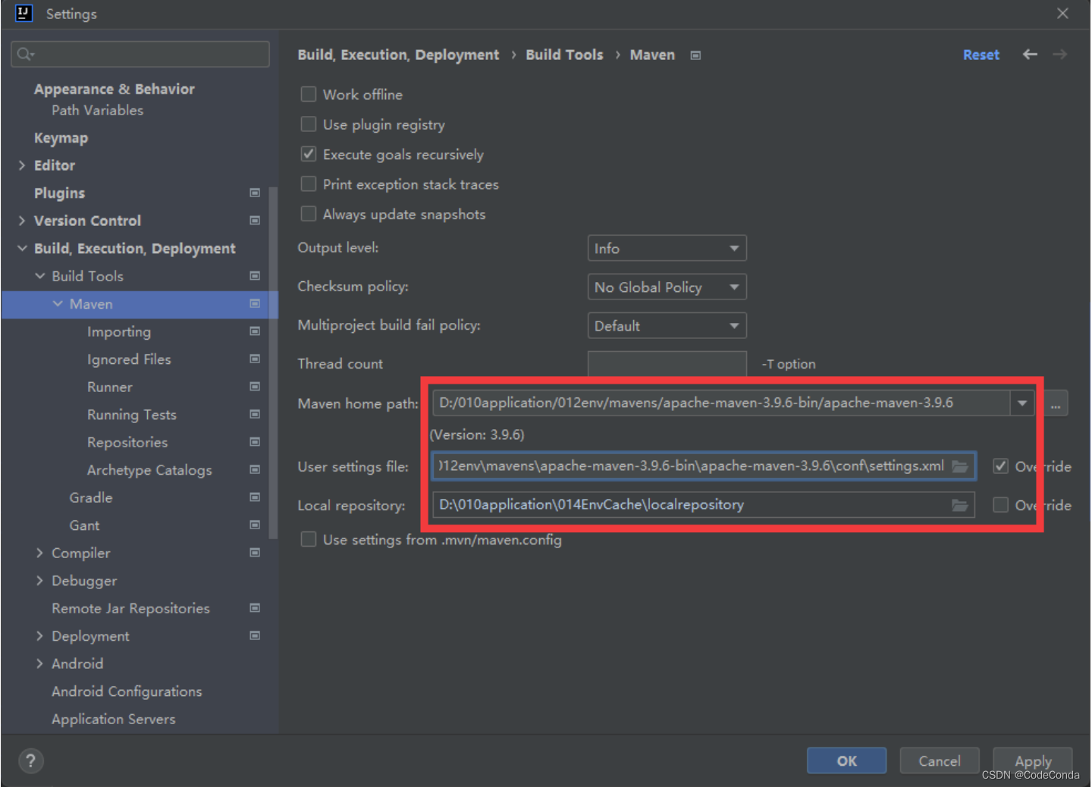Viewport: 1092px width, 787px height.
Task: Open Maven Importing settings
Action: point(119,331)
